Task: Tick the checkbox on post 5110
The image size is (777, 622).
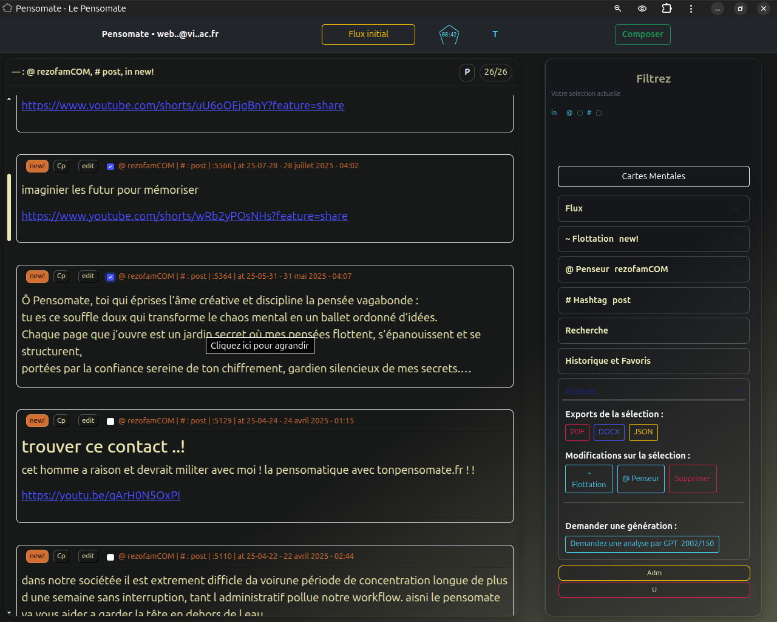Action: 110,557
